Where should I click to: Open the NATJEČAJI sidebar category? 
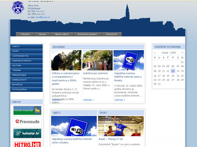click(x=26, y=85)
